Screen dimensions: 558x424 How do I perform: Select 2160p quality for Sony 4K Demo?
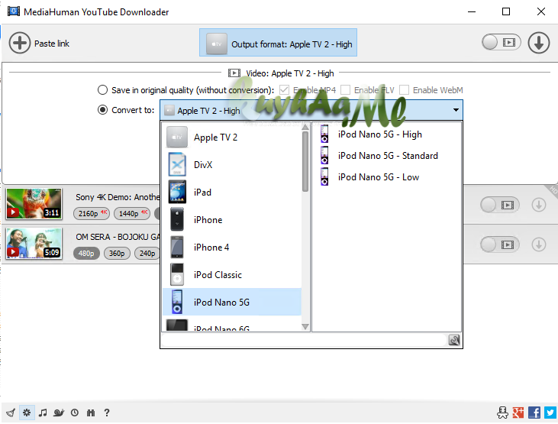(92, 213)
